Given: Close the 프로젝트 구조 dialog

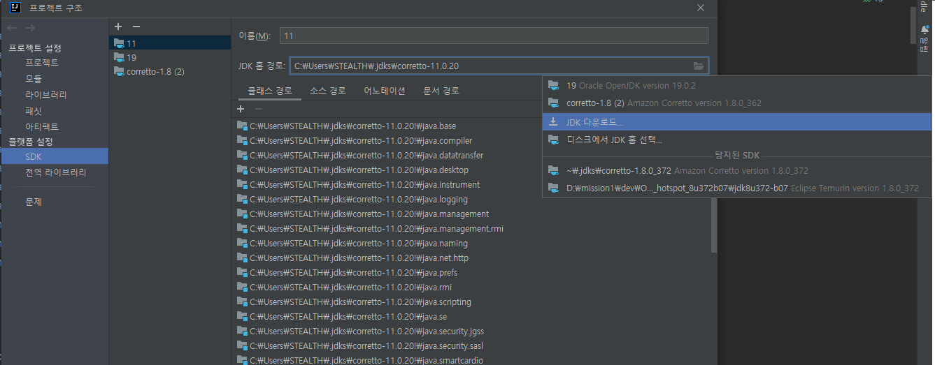Looking at the screenshot, I should coord(700,8).
